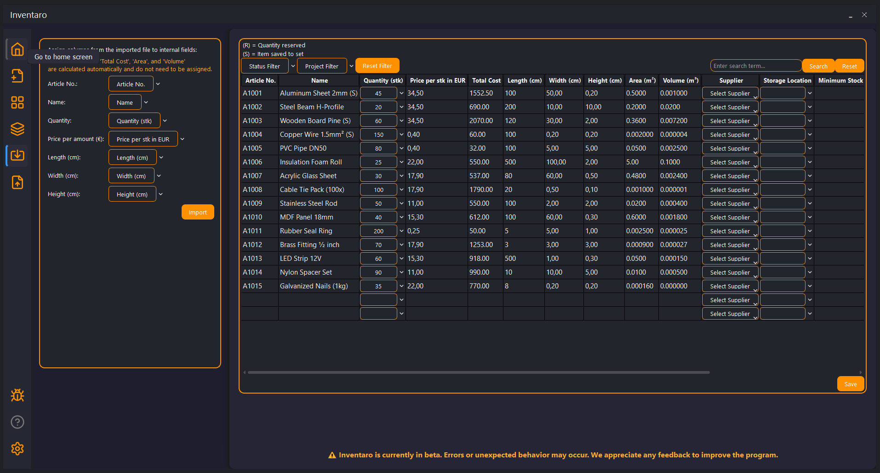Image resolution: width=880 pixels, height=473 pixels.
Task: Select cell Wooden Board Pine (S)
Action: click(319, 121)
